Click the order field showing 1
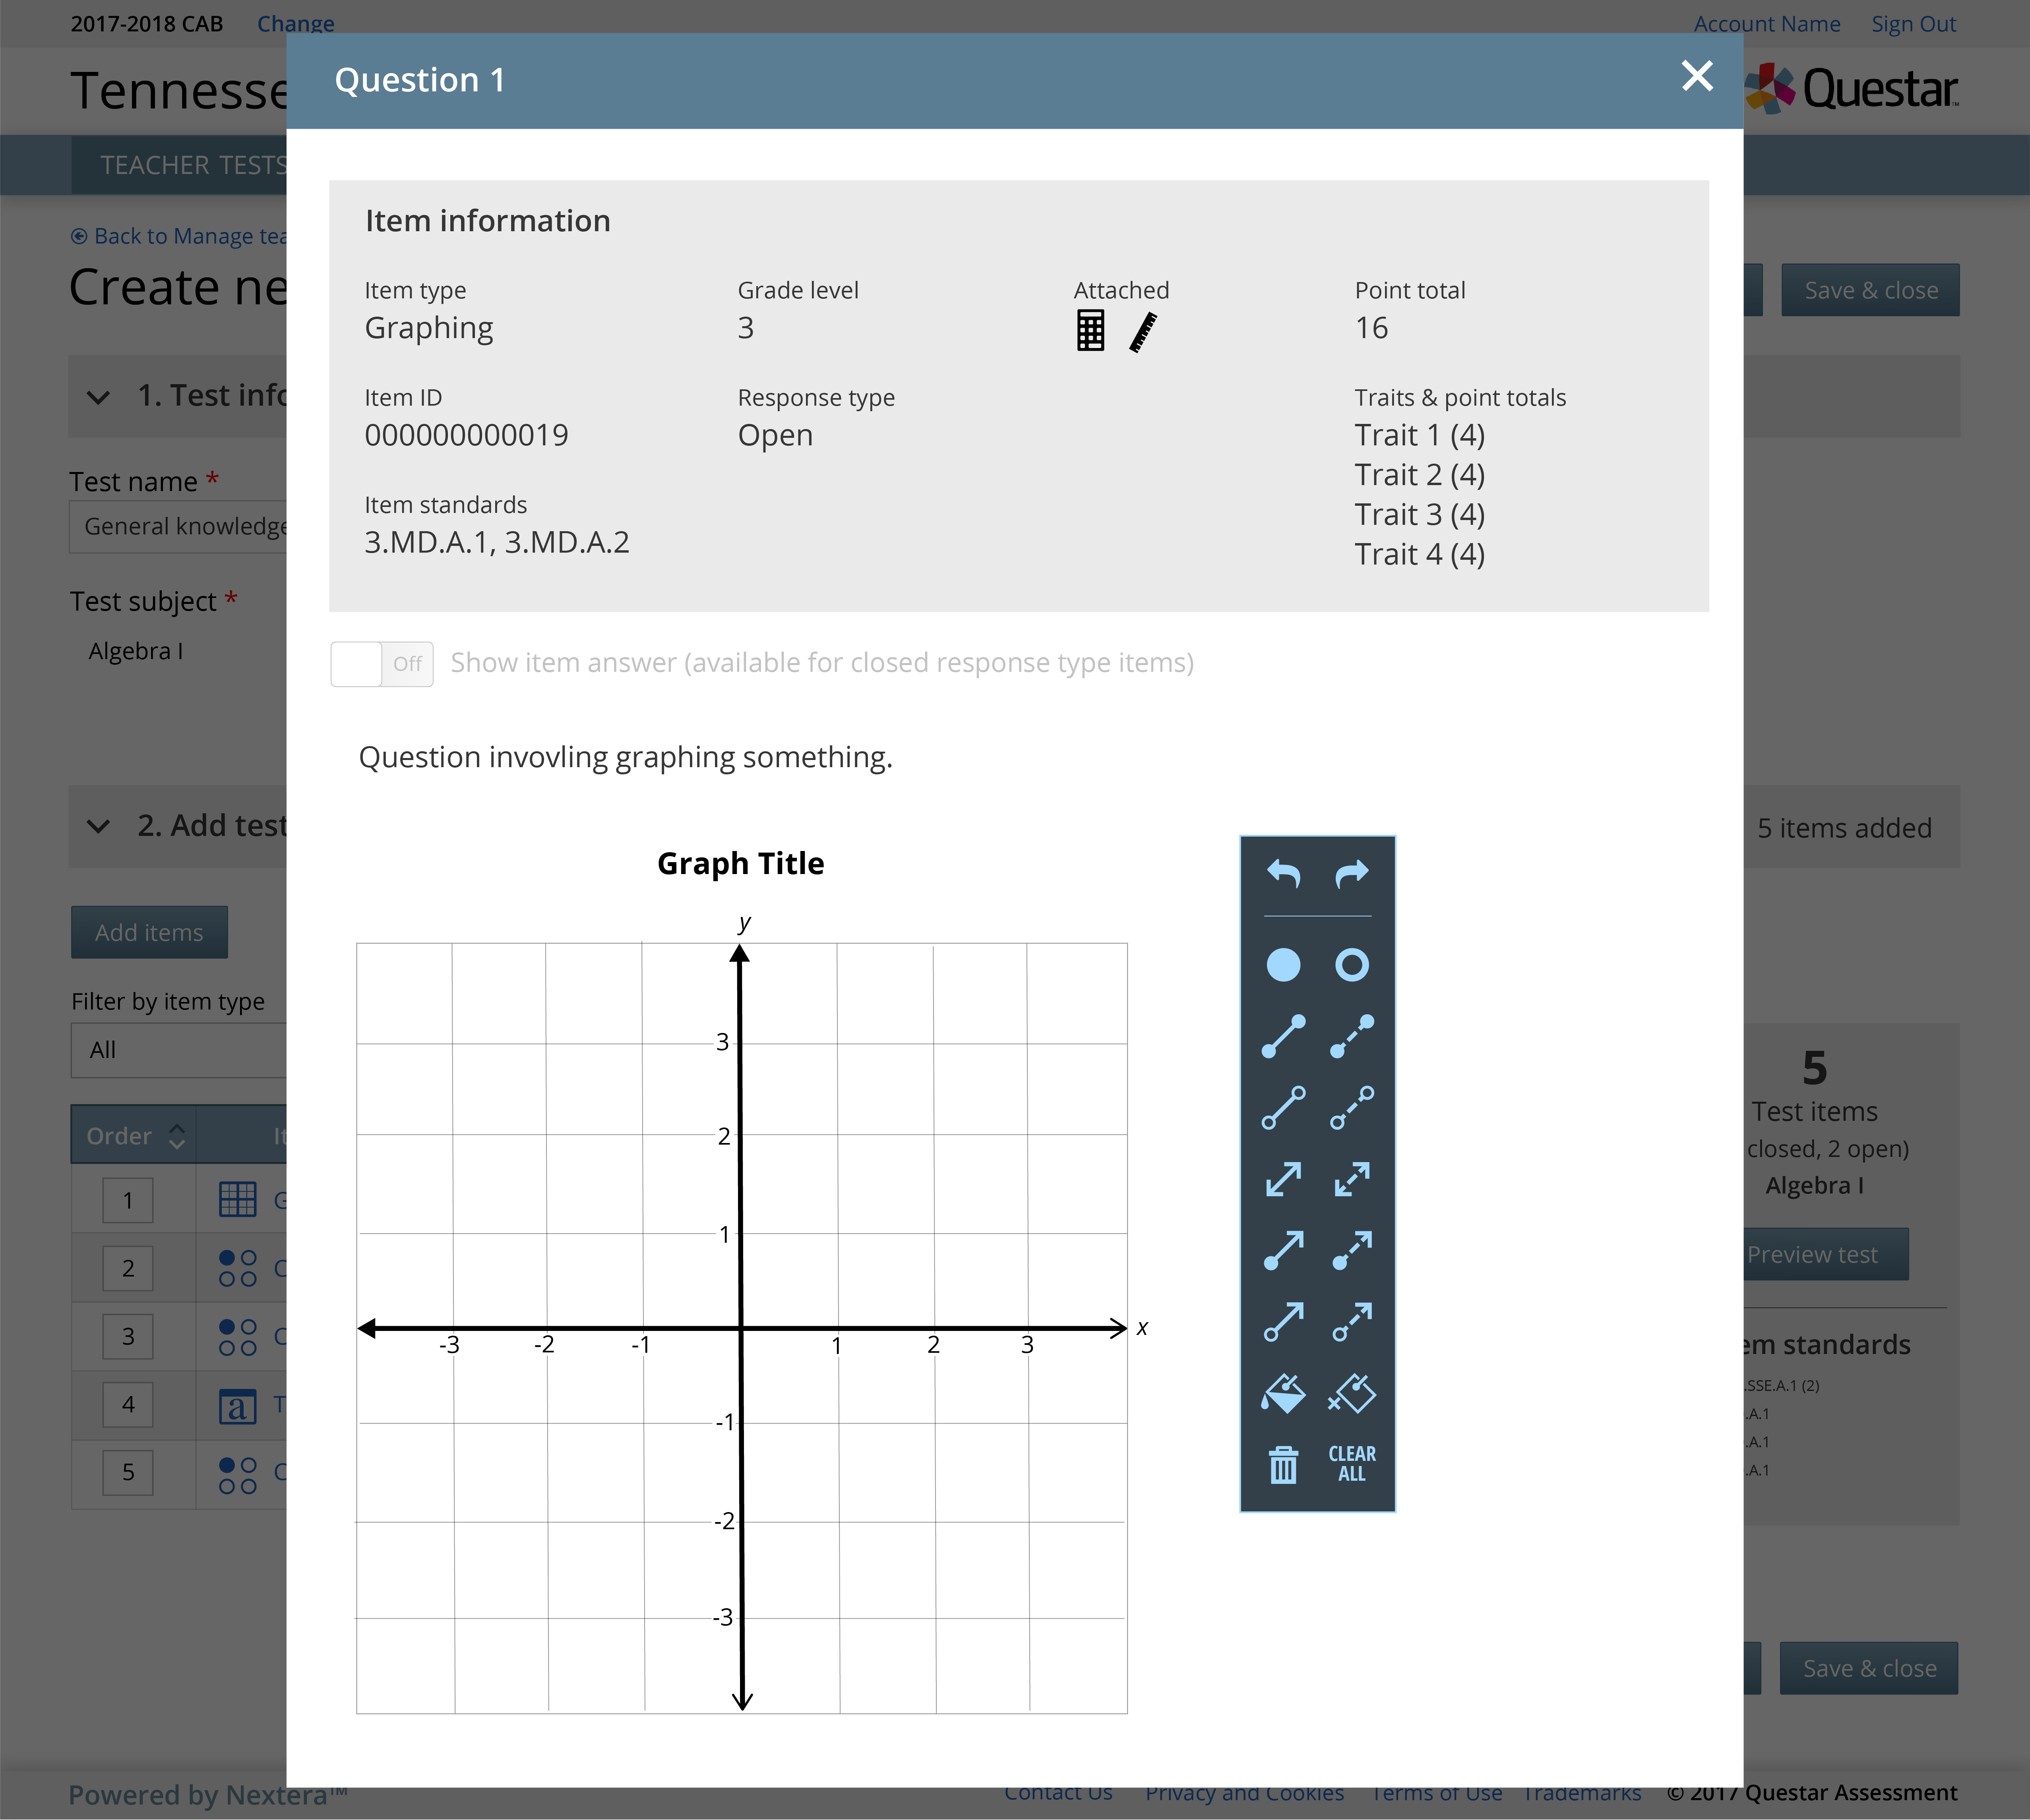This screenshot has width=2030, height=1820. point(128,1200)
